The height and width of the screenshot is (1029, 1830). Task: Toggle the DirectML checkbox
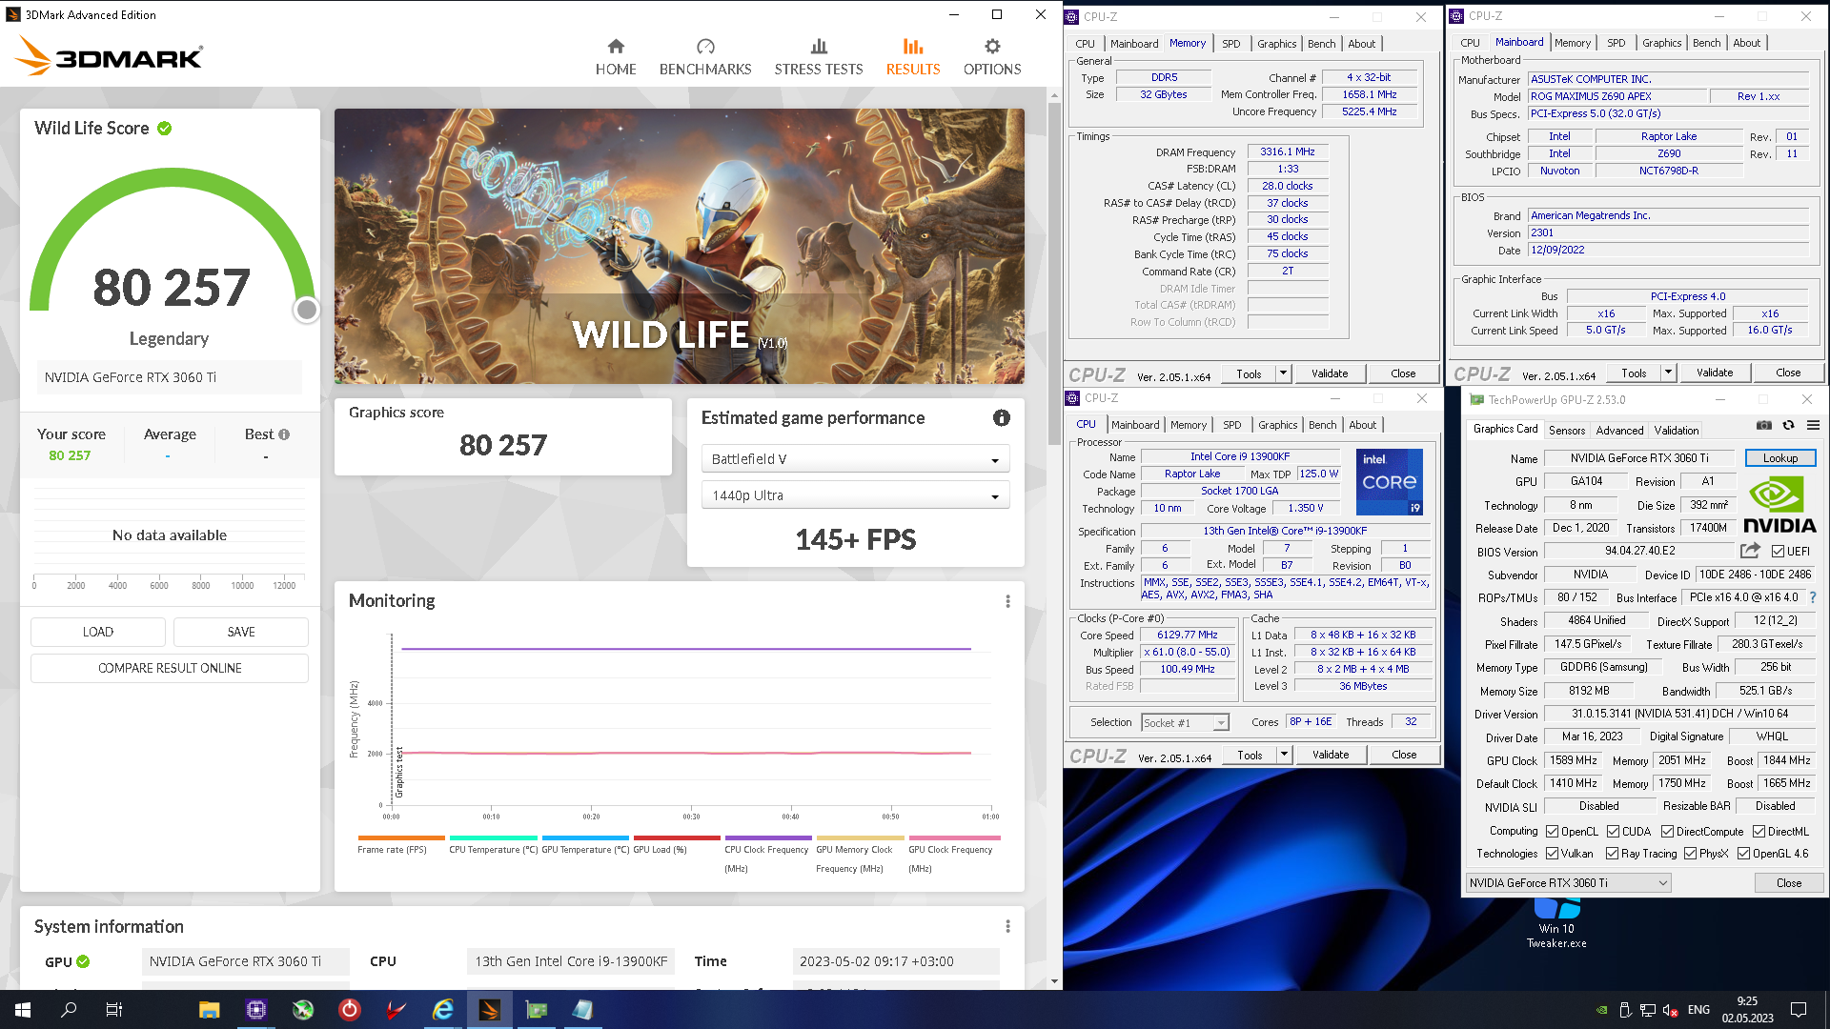coord(1759,832)
